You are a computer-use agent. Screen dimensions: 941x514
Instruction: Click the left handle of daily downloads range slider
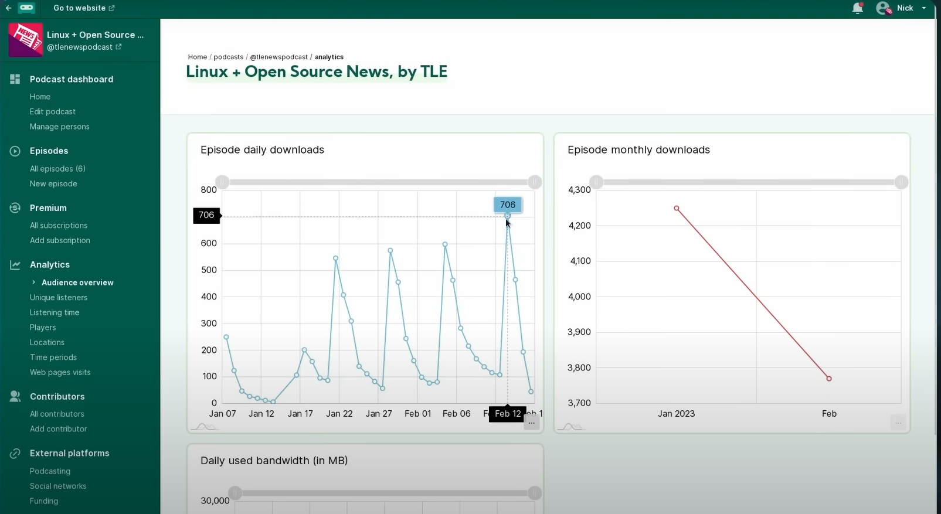coord(222,182)
